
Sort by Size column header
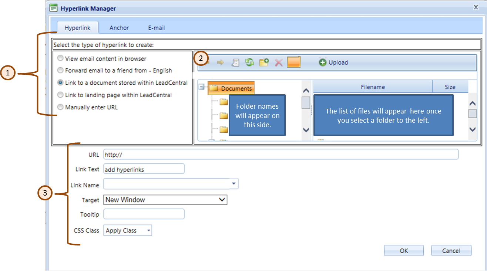pyautogui.click(x=450, y=87)
